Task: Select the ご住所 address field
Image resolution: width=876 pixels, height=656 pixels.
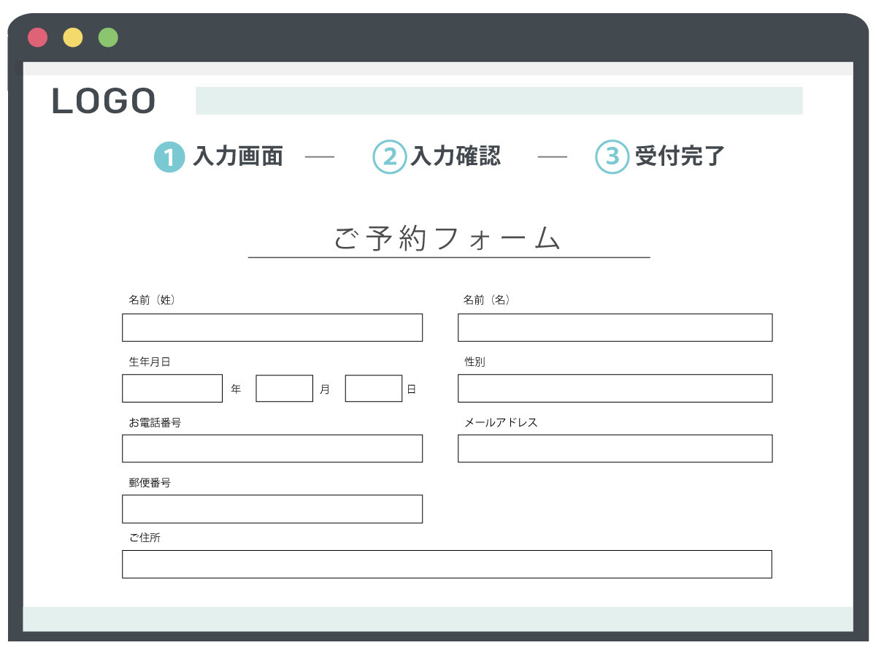Action: tap(447, 563)
